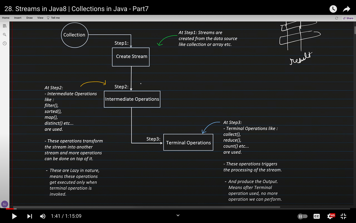Click the sync/refresh icon near Share
The image size is (356, 223).
click(337, 18)
